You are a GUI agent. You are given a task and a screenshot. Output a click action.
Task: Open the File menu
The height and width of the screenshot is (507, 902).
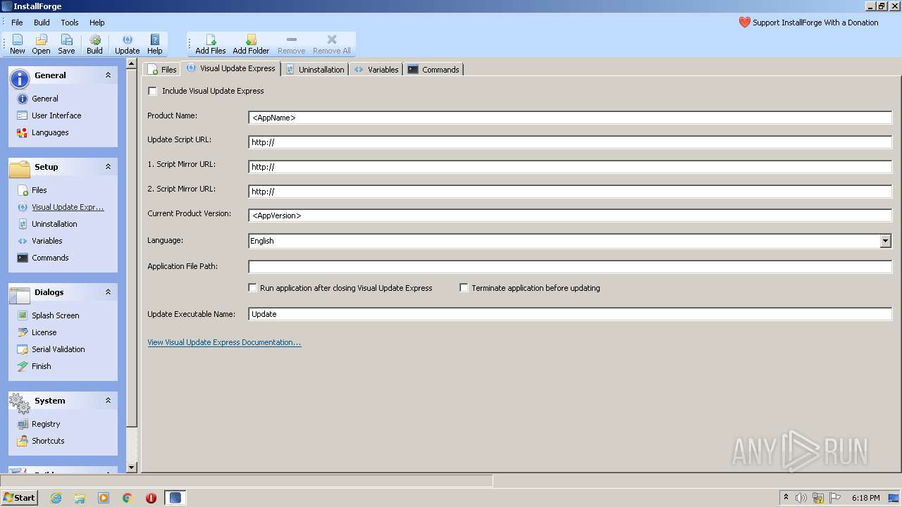tap(17, 23)
